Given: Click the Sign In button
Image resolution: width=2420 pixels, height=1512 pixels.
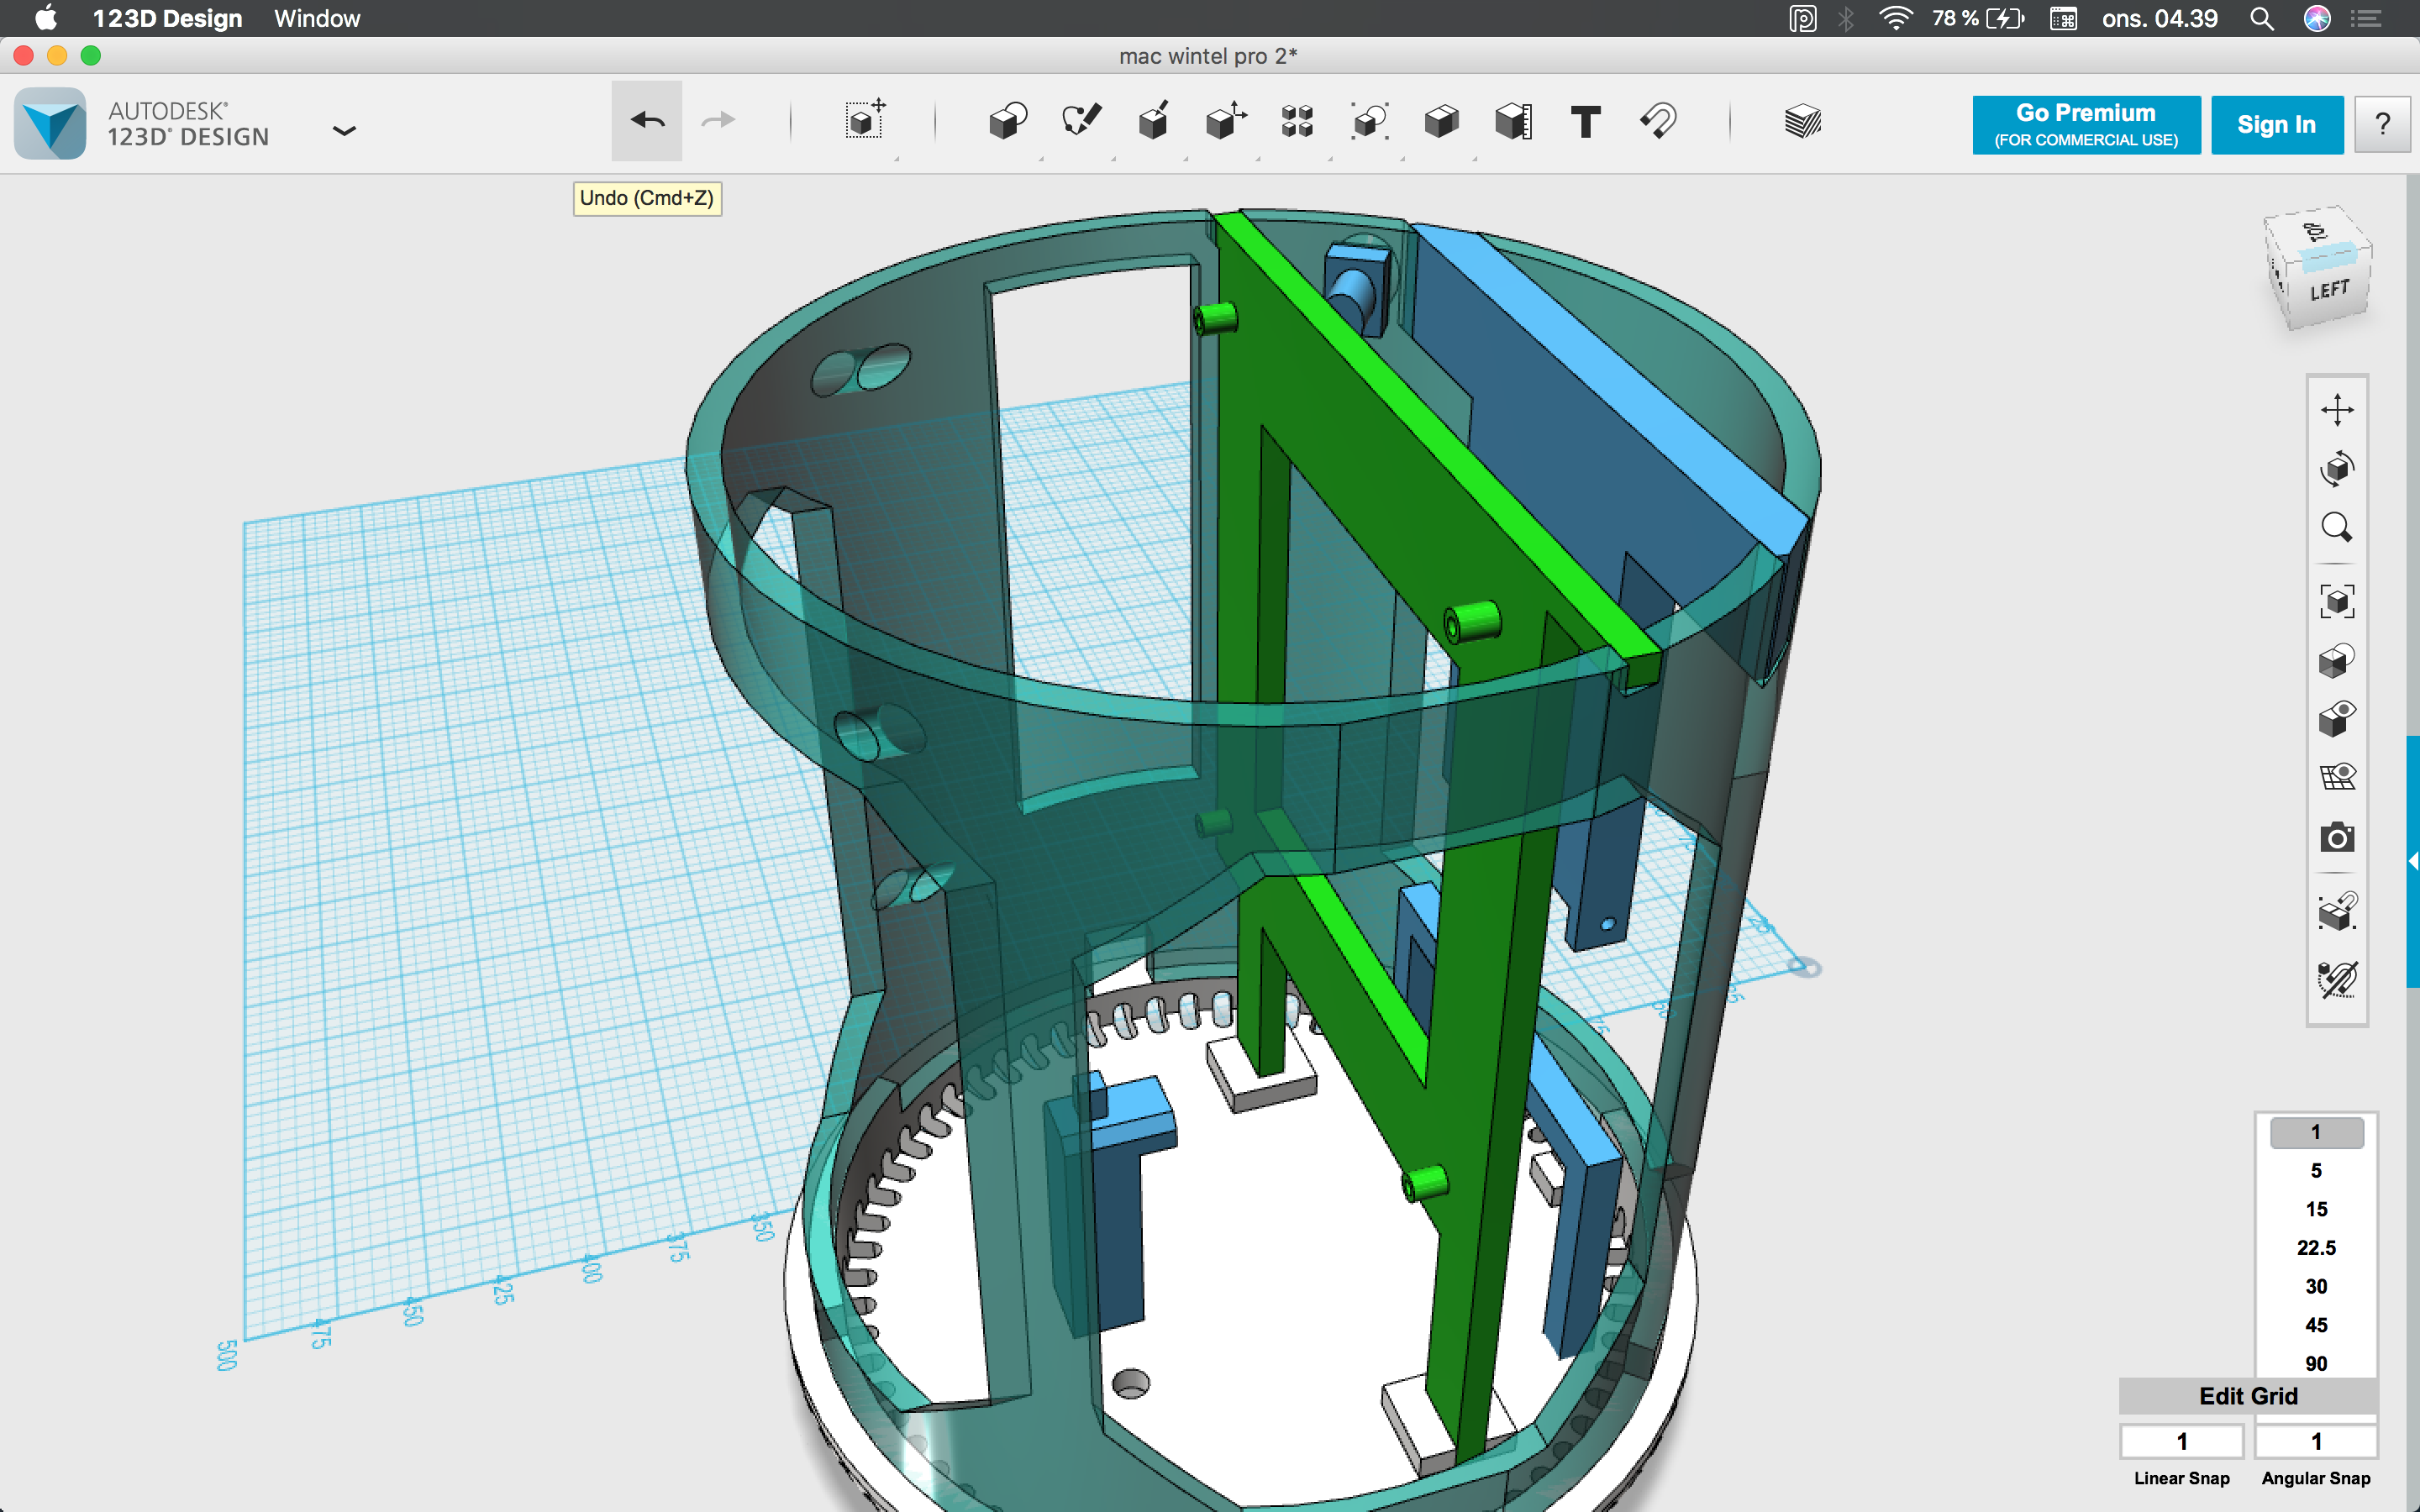Looking at the screenshot, I should tap(2276, 125).
